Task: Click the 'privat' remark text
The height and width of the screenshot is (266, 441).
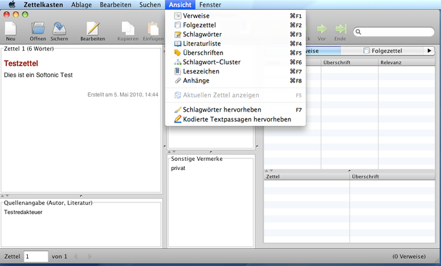Action: pos(178,168)
